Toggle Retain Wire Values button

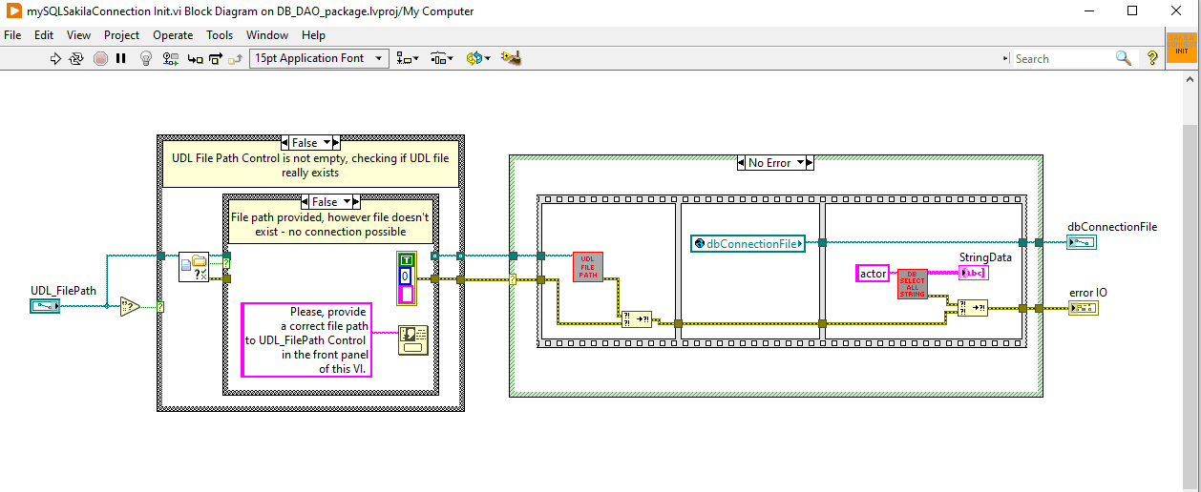click(x=171, y=58)
